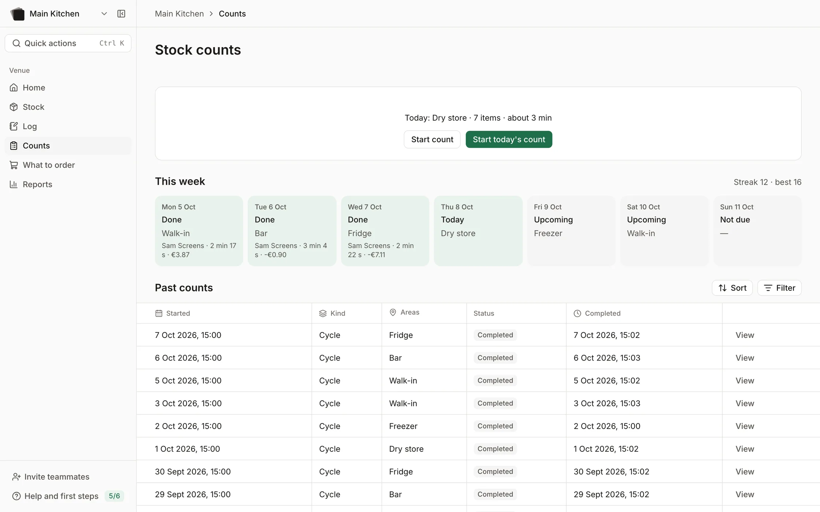Select the Mon 5 Oct Walk-in card
This screenshot has height=512, width=820.
pos(199,231)
